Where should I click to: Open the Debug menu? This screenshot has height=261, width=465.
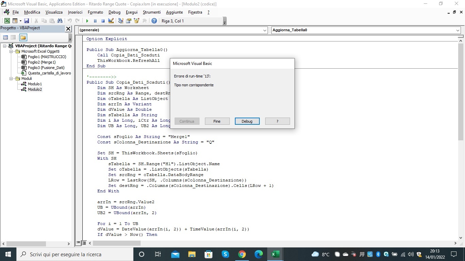114,12
